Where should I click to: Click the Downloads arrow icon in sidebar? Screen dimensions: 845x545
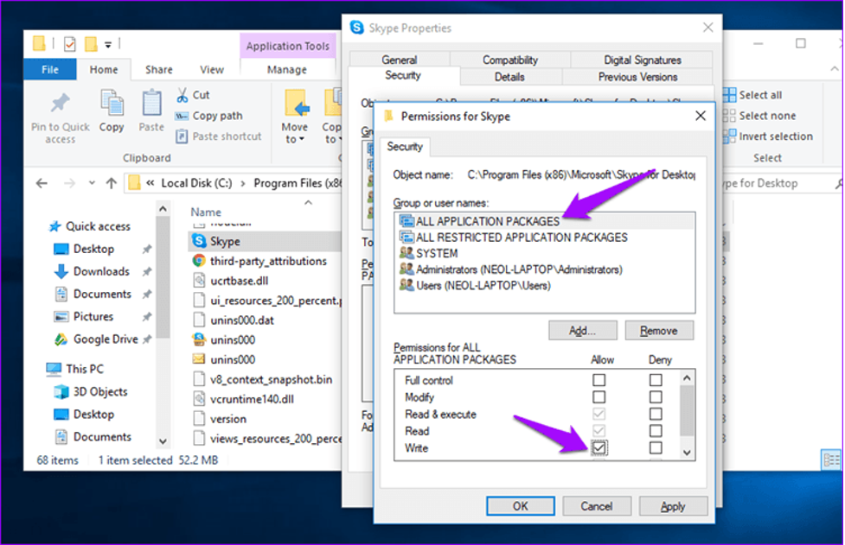point(61,271)
